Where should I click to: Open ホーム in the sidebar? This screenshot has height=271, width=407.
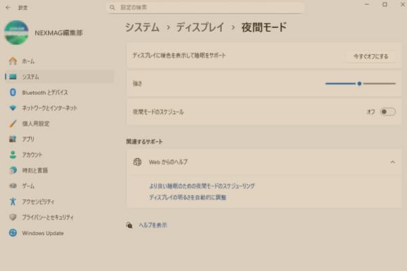coord(59,61)
